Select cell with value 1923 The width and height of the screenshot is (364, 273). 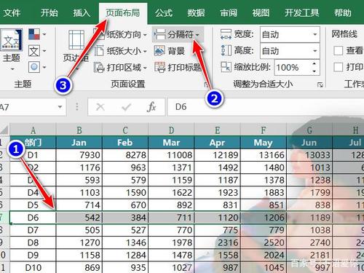(217, 192)
